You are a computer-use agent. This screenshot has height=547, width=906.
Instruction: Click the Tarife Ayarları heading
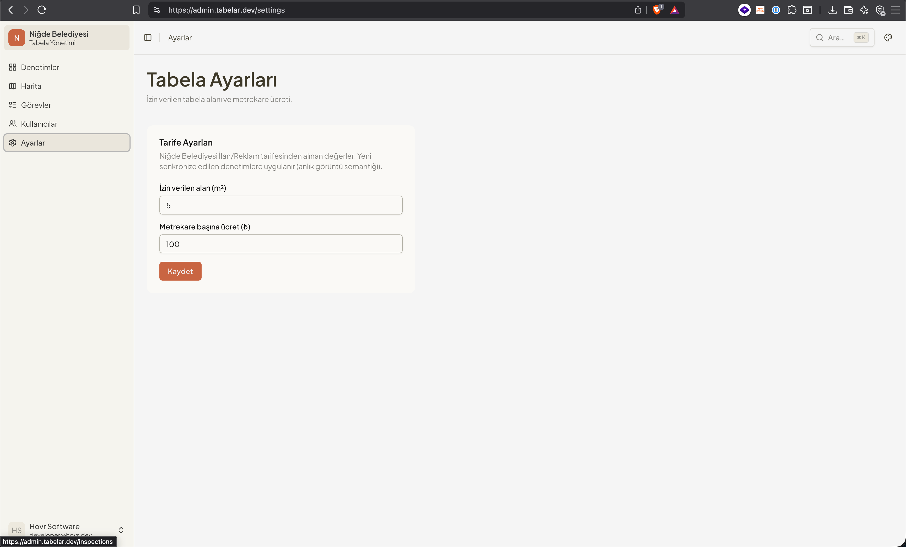click(186, 142)
